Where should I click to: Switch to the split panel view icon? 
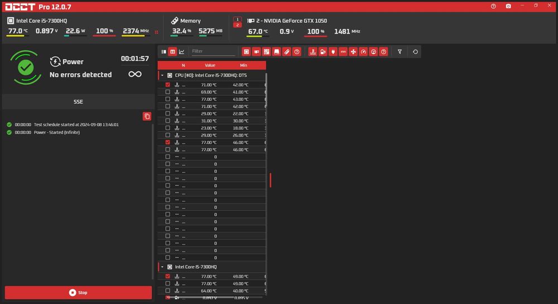[163, 52]
